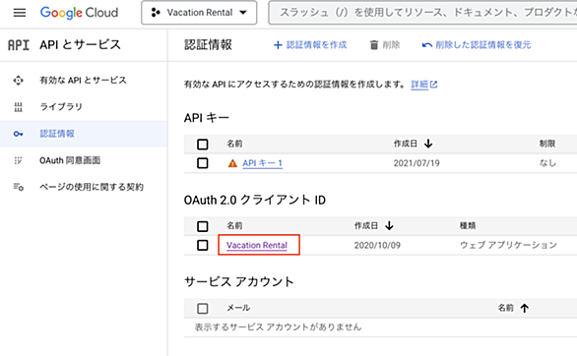Click the warning triangle on APIキー1
This screenshot has width=577, height=356.
232,163
